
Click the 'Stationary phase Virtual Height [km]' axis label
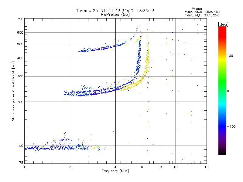click(13, 91)
